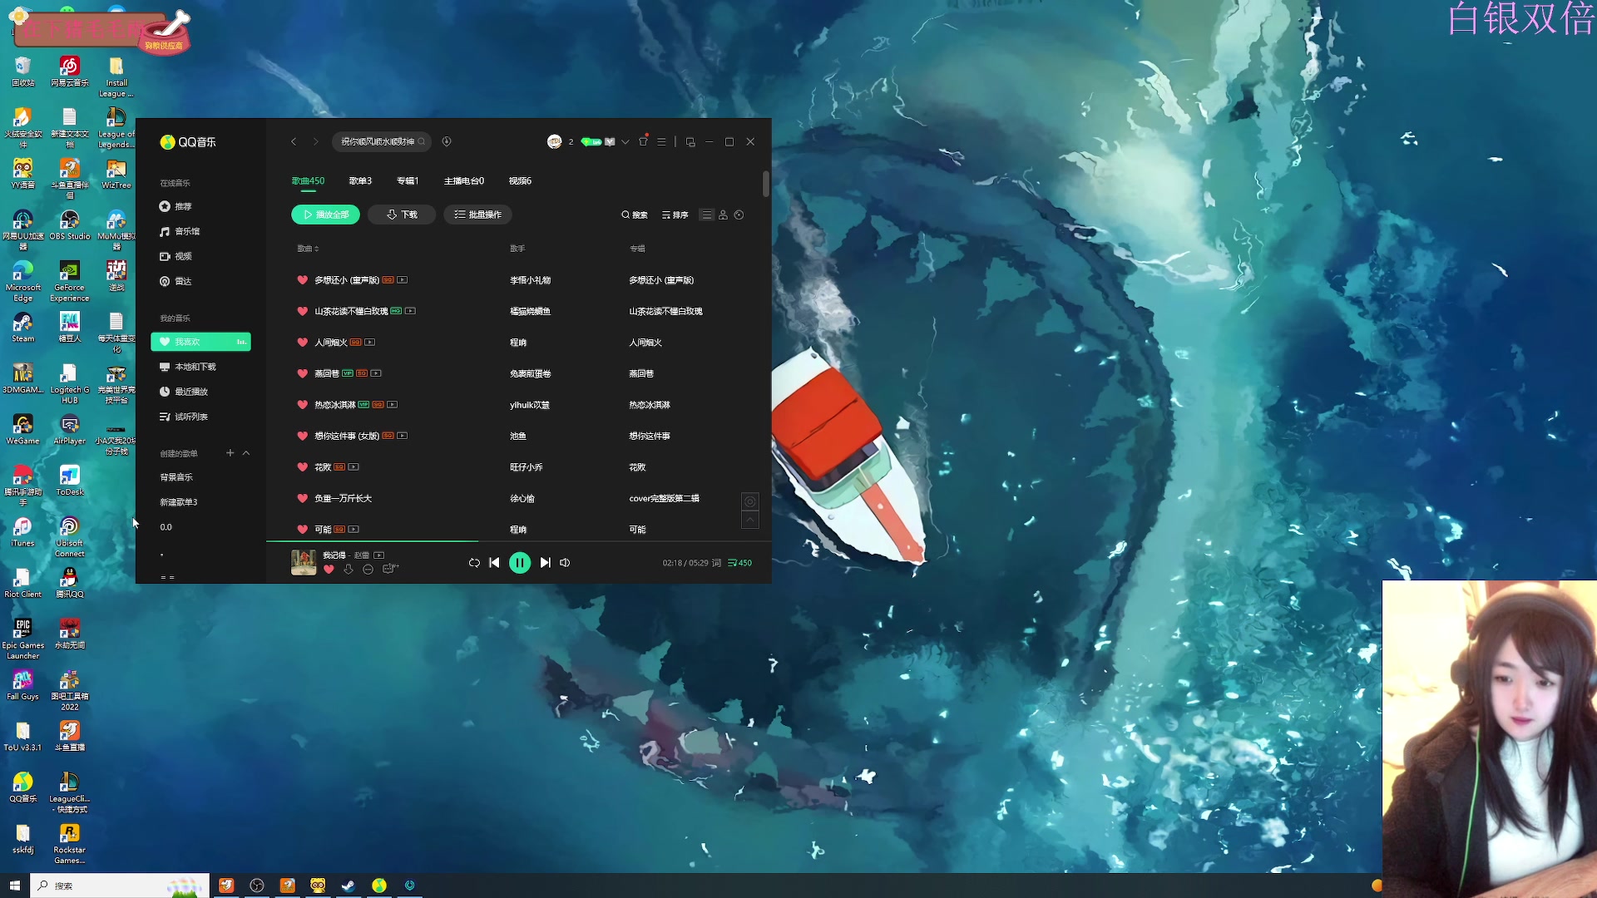Open the skin (shirt) icon in title bar
Image resolution: width=1597 pixels, height=898 pixels.
point(643,142)
